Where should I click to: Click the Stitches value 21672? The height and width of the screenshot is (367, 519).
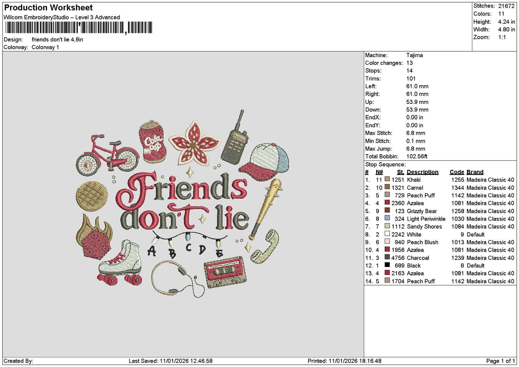[506, 6]
